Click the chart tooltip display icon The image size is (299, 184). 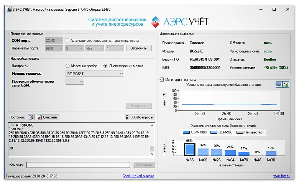[279, 84]
